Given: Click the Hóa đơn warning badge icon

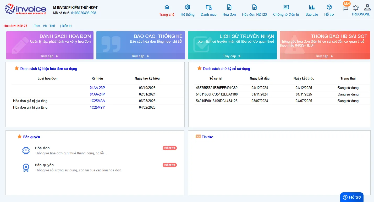Looking at the screenshot, I should click(x=26, y=150).
